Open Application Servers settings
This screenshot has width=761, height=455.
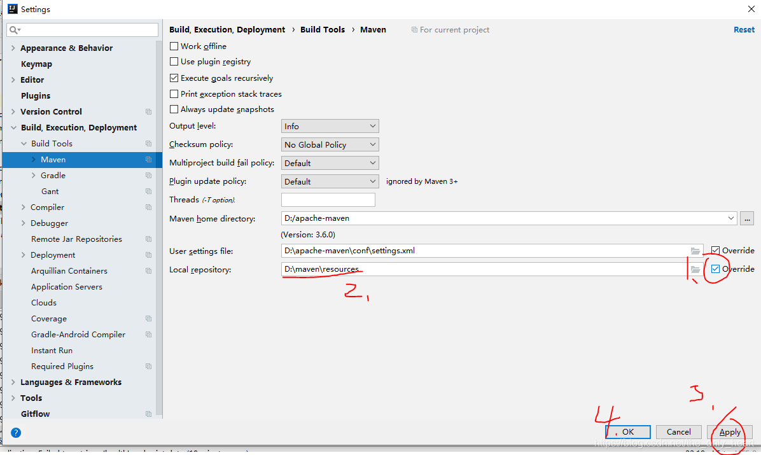[x=67, y=287]
